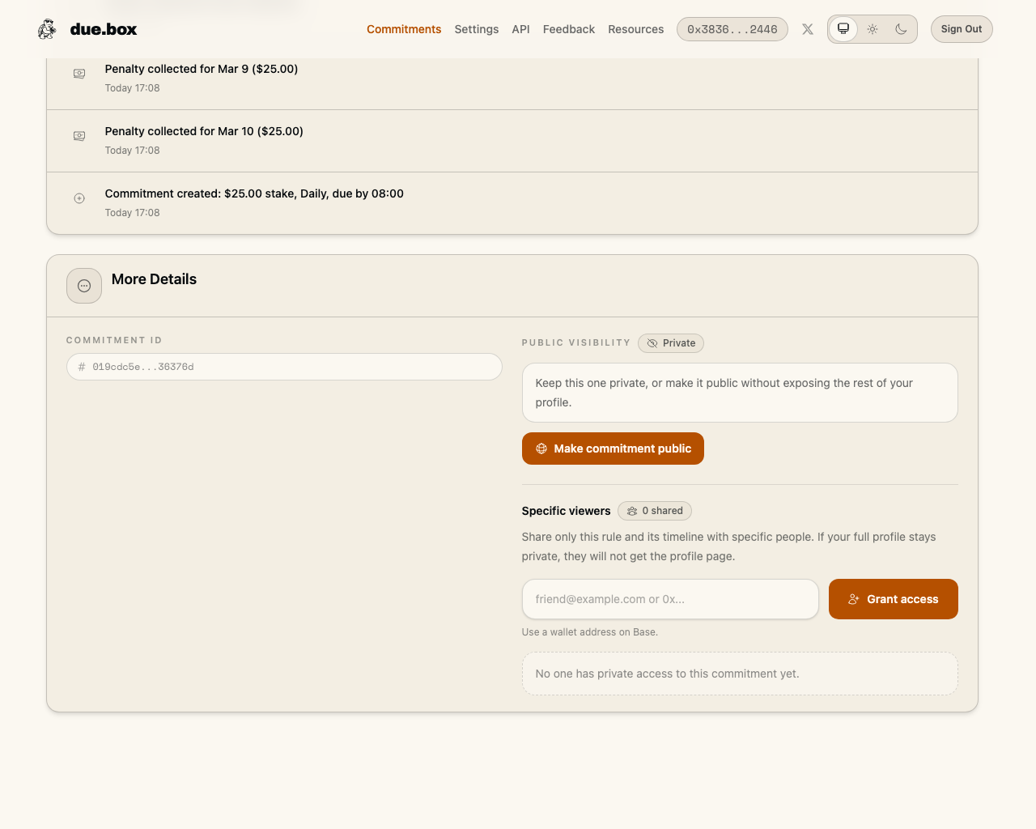
Task: Click the due.box mascot logo icon
Action: pos(47,29)
